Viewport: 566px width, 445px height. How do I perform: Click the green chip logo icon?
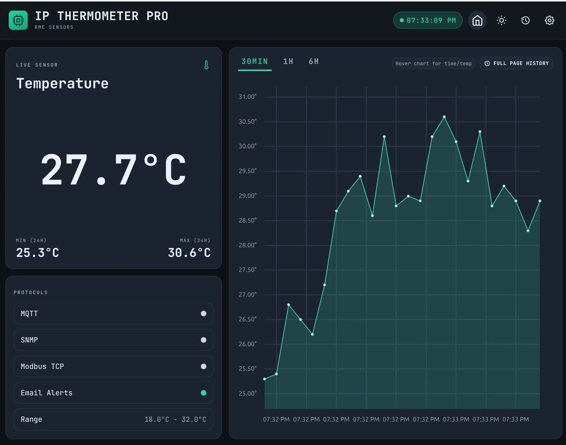click(18, 20)
